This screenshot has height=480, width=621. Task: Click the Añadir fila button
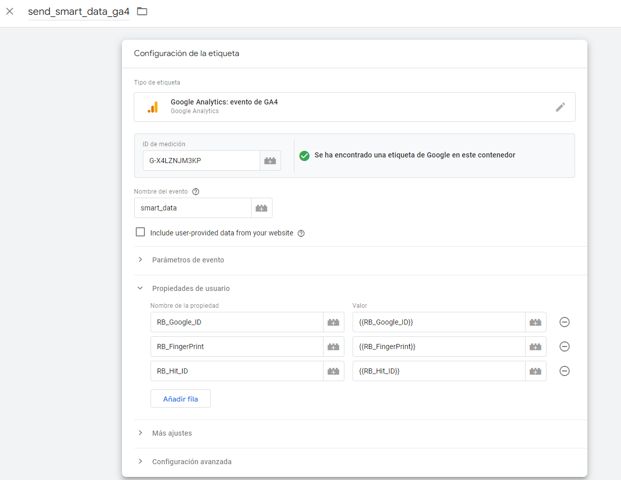click(180, 399)
